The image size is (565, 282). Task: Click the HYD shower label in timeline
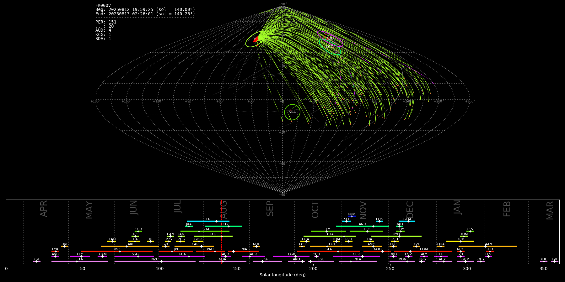[x=396, y=234]
